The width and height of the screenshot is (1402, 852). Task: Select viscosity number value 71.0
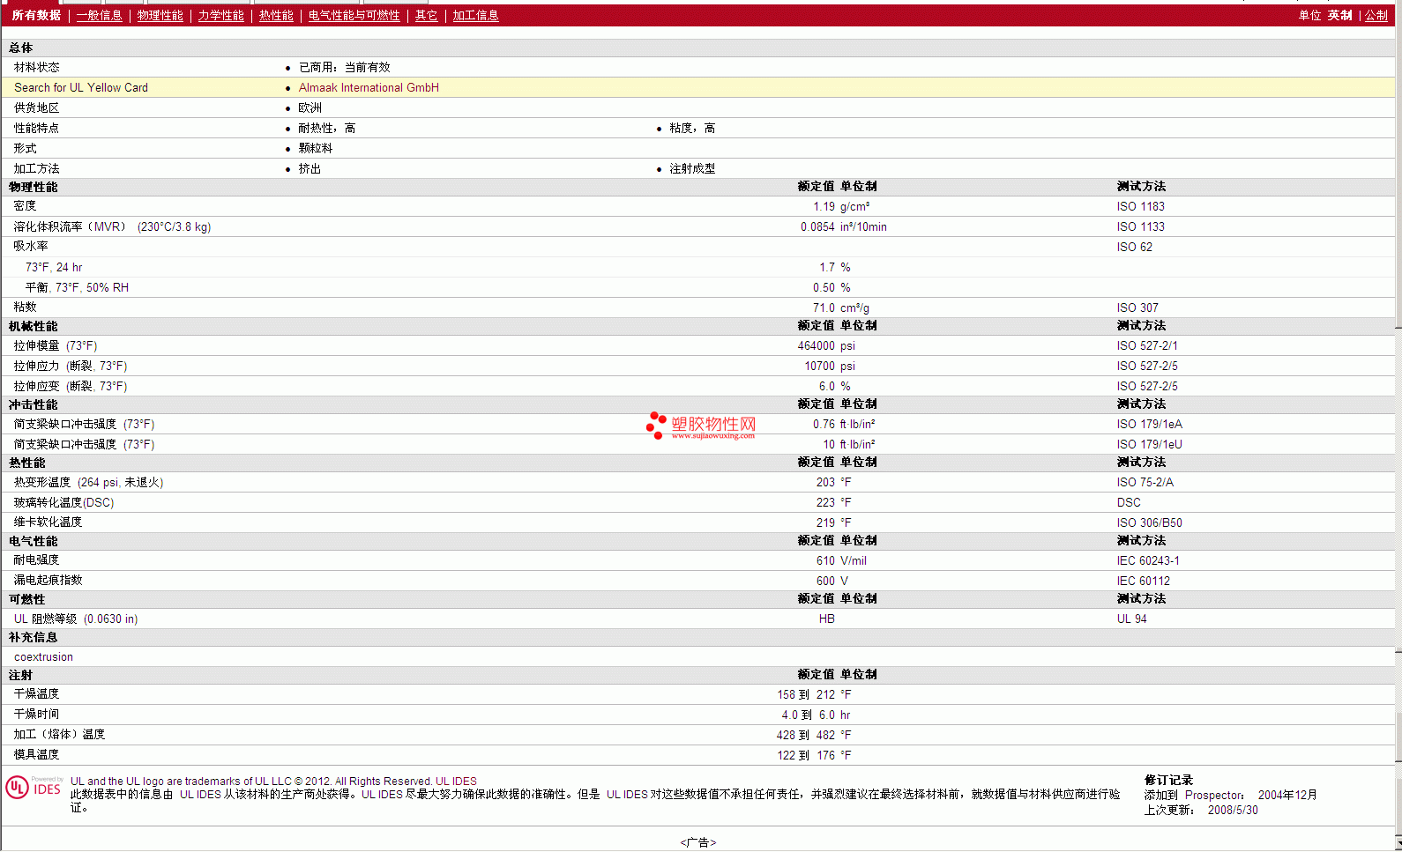pyautogui.click(x=824, y=307)
